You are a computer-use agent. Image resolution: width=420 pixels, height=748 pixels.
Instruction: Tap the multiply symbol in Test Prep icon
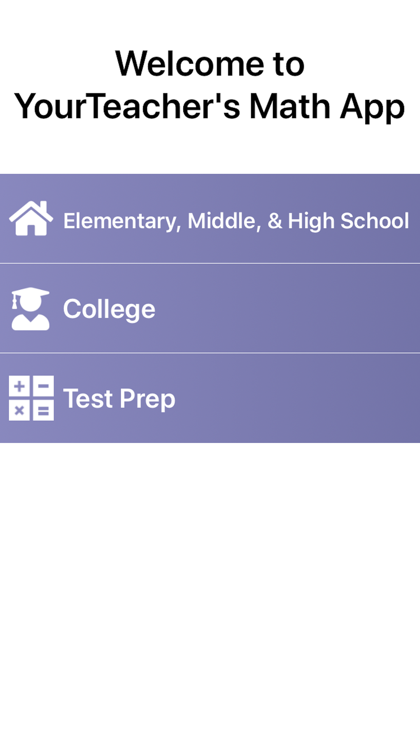tap(19, 411)
